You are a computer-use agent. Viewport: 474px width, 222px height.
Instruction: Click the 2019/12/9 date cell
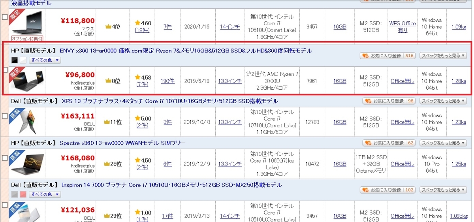pyautogui.click(x=197, y=164)
